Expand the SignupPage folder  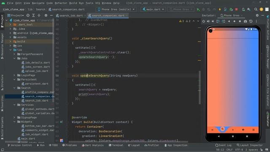pos(14,117)
